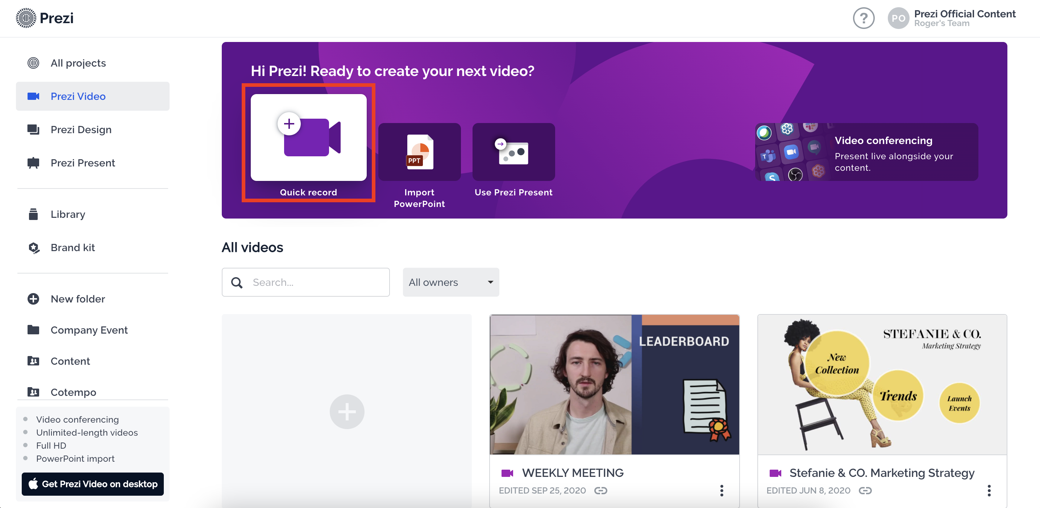Open the Video conferencing promo card
Viewport: 1040px width, 508px height.
point(866,152)
